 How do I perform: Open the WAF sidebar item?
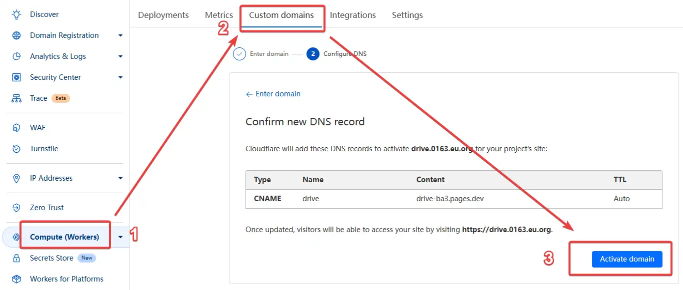click(37, 128)
